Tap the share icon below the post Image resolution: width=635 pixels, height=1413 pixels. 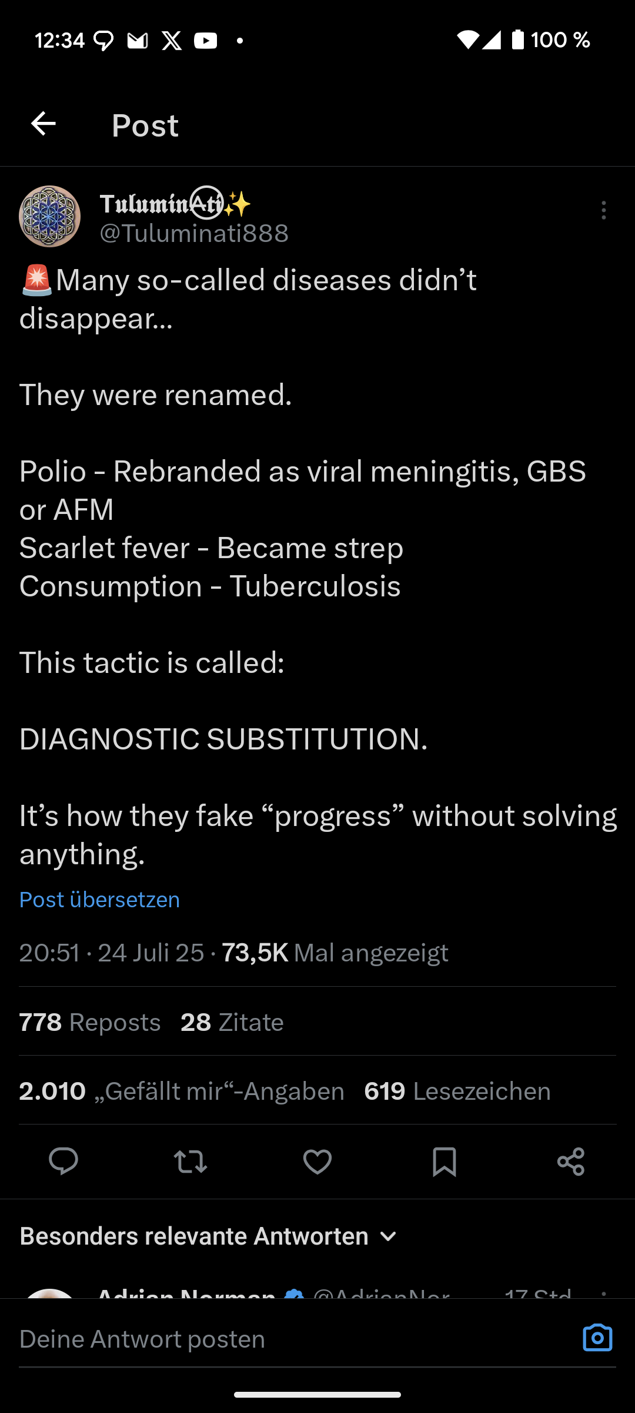pyautogui.click(x=571, y=1162)
